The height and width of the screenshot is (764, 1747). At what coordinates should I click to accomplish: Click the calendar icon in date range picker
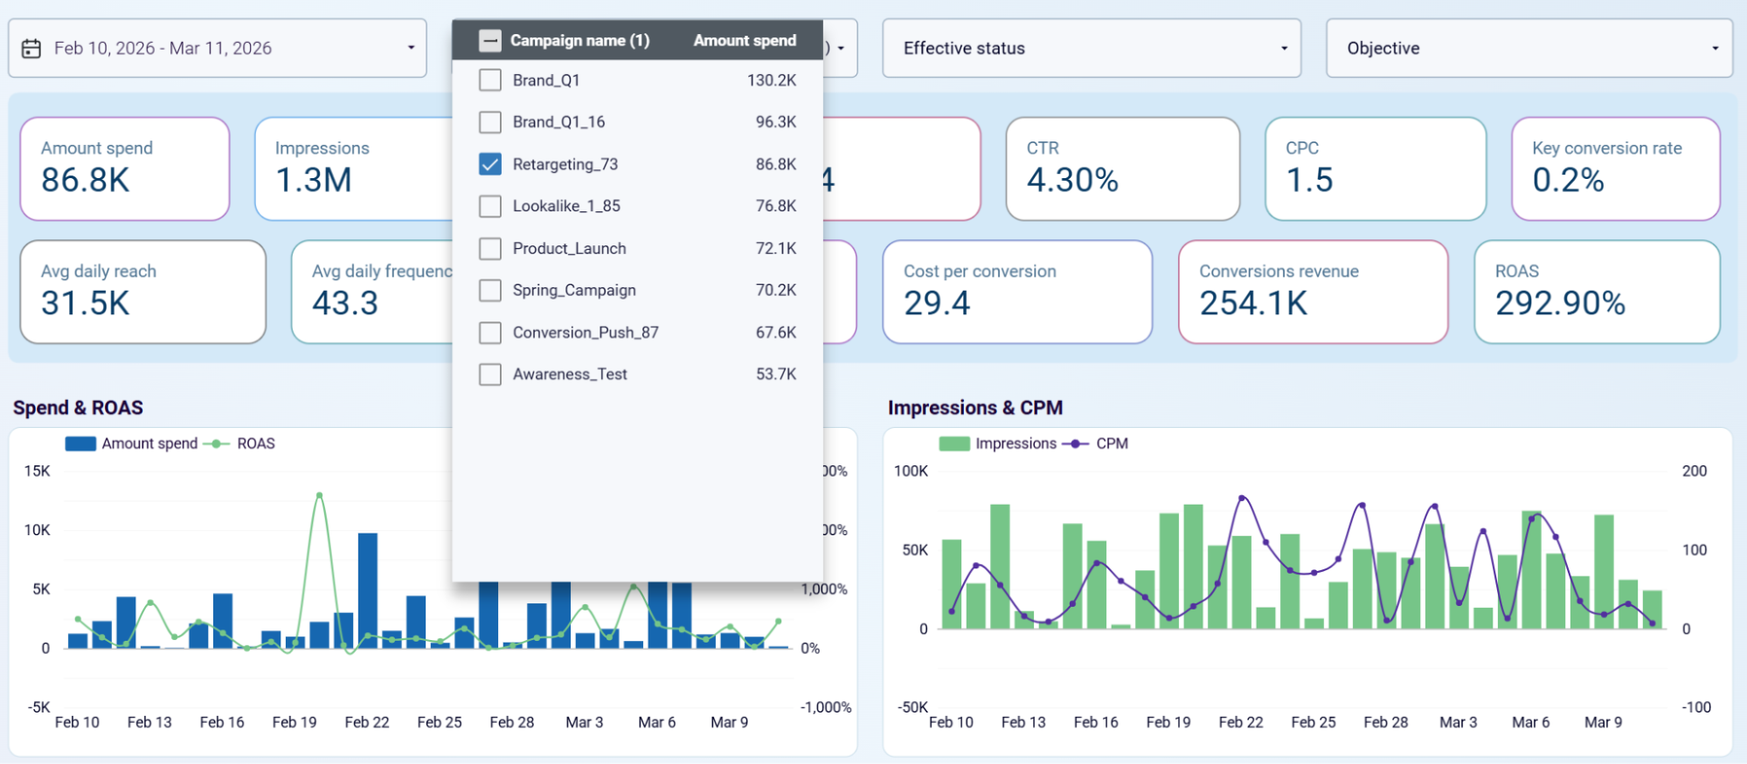click(31, 49)
